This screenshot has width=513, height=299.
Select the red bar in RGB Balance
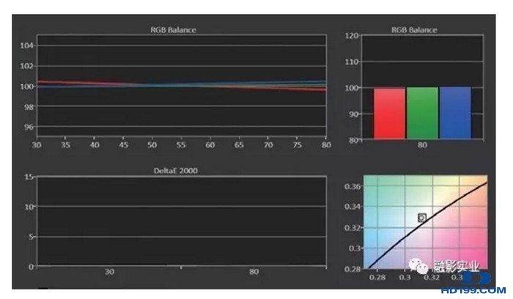click(389, 113)
